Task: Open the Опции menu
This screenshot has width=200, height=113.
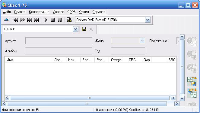Action: click(x=84, y=12)
